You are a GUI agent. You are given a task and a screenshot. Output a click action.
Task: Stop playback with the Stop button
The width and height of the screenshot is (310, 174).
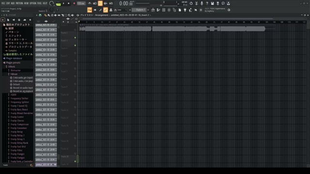(69, 3)
